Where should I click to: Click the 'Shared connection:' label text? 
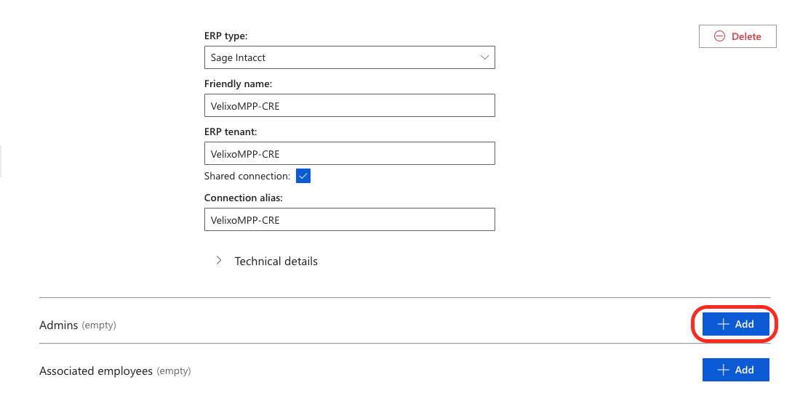[x=247, y=176]
